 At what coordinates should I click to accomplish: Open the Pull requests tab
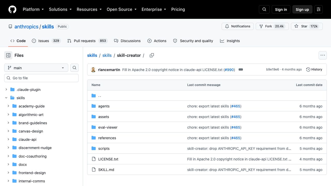pos(87,41)
